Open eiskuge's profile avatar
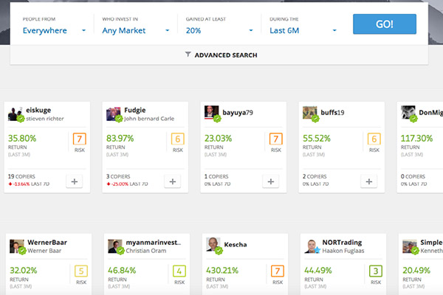This screenshot has height=295, width=443. pos(15,114)
